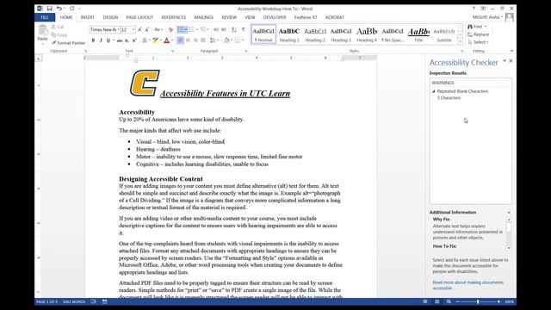Apply strikethrough formatting
This screenshot has width=551, height=310.
point(120,40)
